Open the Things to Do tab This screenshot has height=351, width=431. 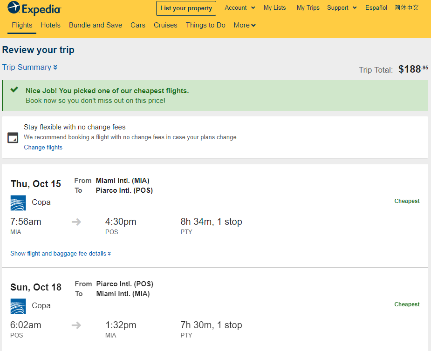point(205,25)
